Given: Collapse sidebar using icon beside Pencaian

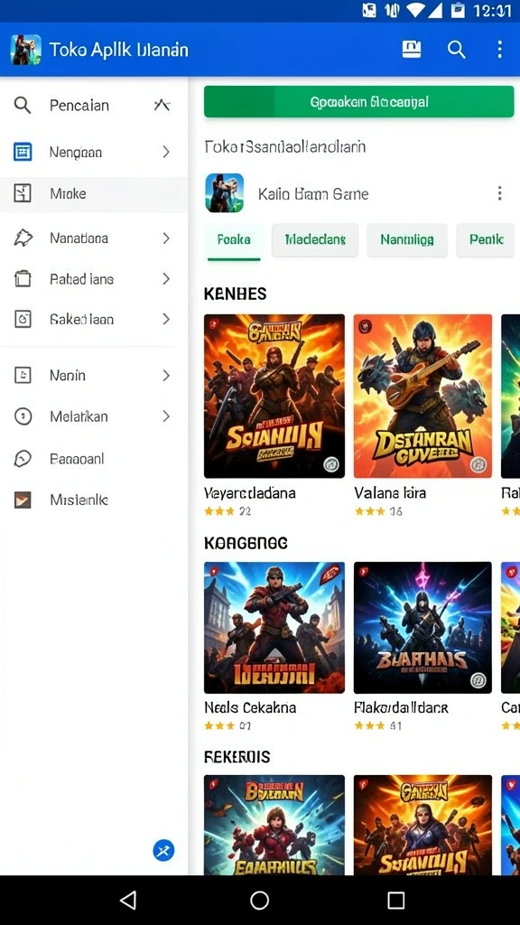Looking at the screenshot, I should pos(162,105).
